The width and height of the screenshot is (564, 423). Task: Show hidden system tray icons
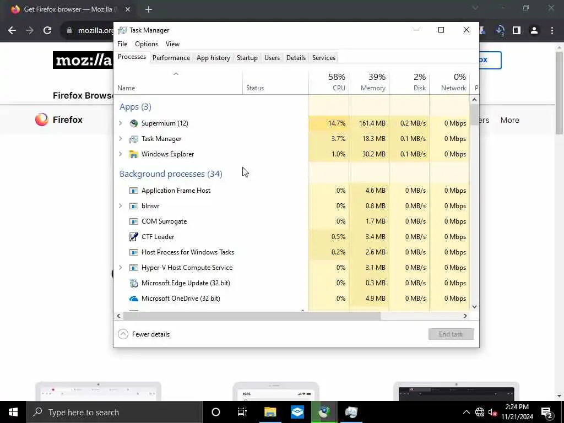(466, 412)
